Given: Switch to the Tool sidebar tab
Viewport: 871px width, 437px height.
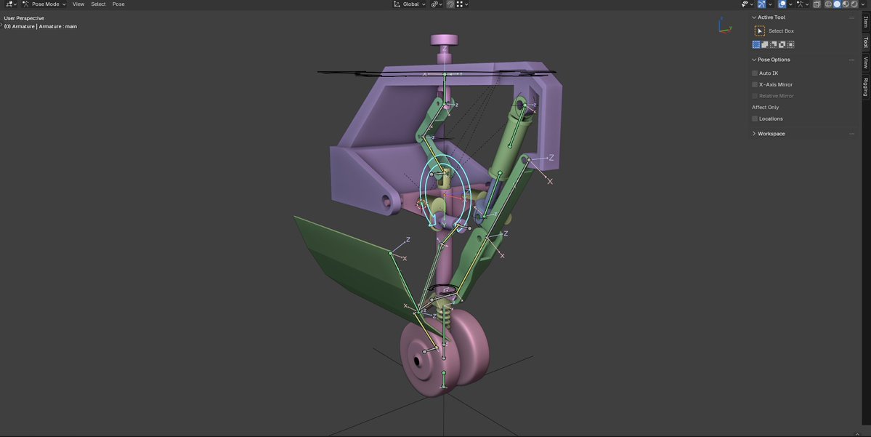Looking at the screenshot, I should point(865,41).
